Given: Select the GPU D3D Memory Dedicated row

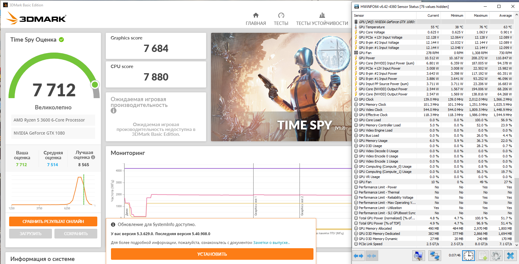Looking at the screenshot, I should [433, 234].
